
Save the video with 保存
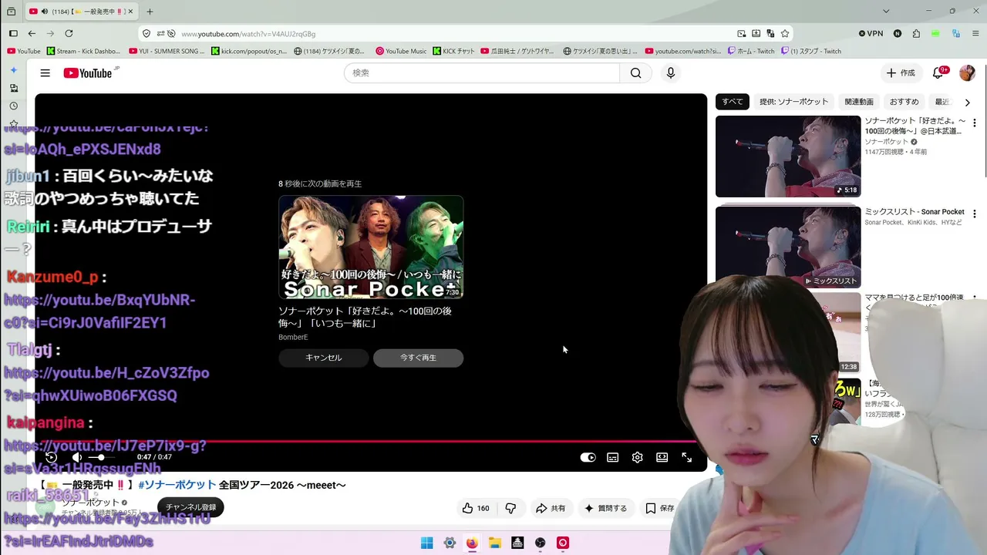(x=660, y=508)
